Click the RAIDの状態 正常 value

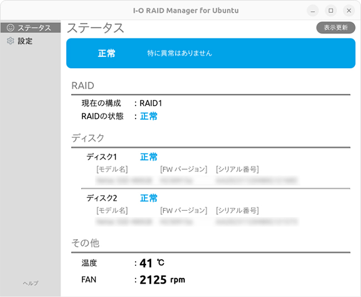[x=148, y=116]
